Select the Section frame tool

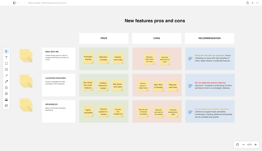point(6,87)
